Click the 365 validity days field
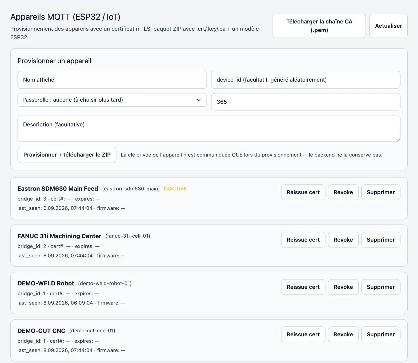This screenshot has height=363, width=418. [306, 102]
